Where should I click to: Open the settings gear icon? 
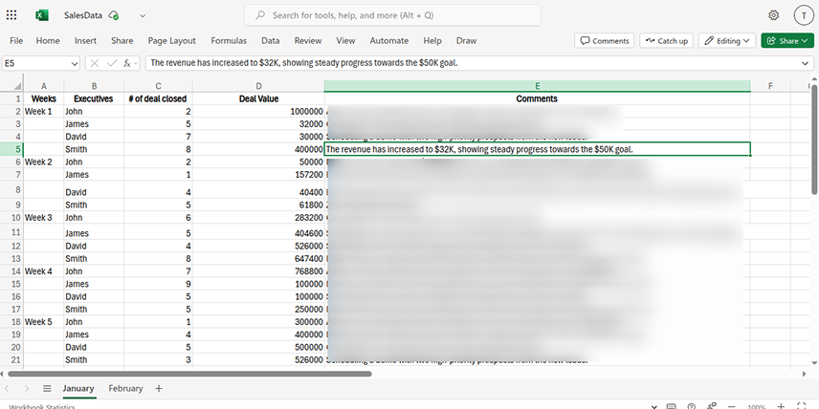[774, 15]
